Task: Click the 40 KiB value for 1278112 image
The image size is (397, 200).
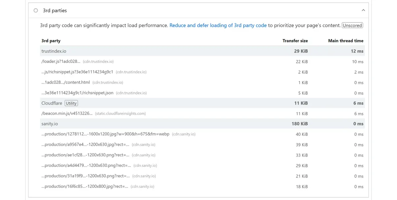Action: tap(302, 134)
